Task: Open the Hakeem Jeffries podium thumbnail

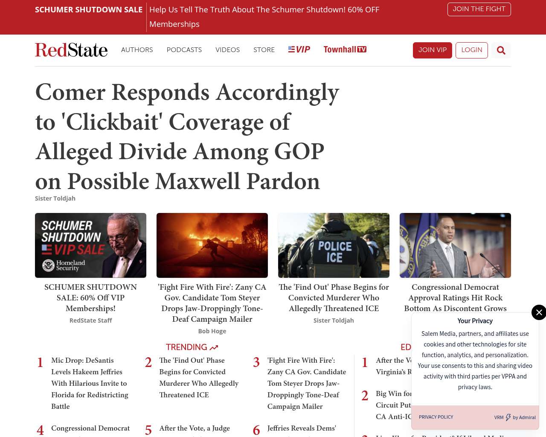Action: tap(455, 245)
